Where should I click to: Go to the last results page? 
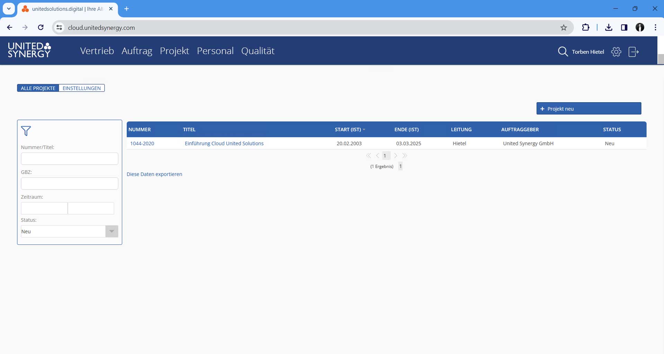pyautogui.click(x=405, y=156)
